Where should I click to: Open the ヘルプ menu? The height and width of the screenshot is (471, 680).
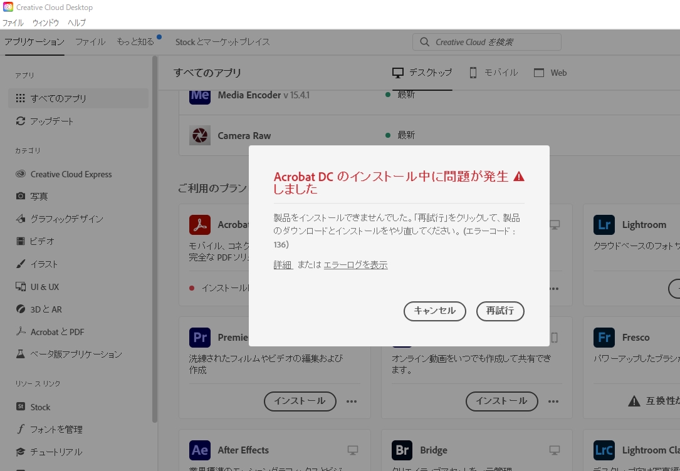[76, 23]
